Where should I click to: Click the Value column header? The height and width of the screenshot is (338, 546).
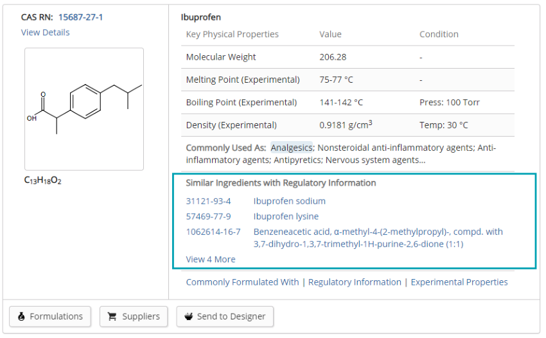pyautogui.click(x=330, y=34)
